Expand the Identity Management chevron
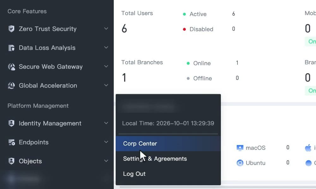 point(106,123)
